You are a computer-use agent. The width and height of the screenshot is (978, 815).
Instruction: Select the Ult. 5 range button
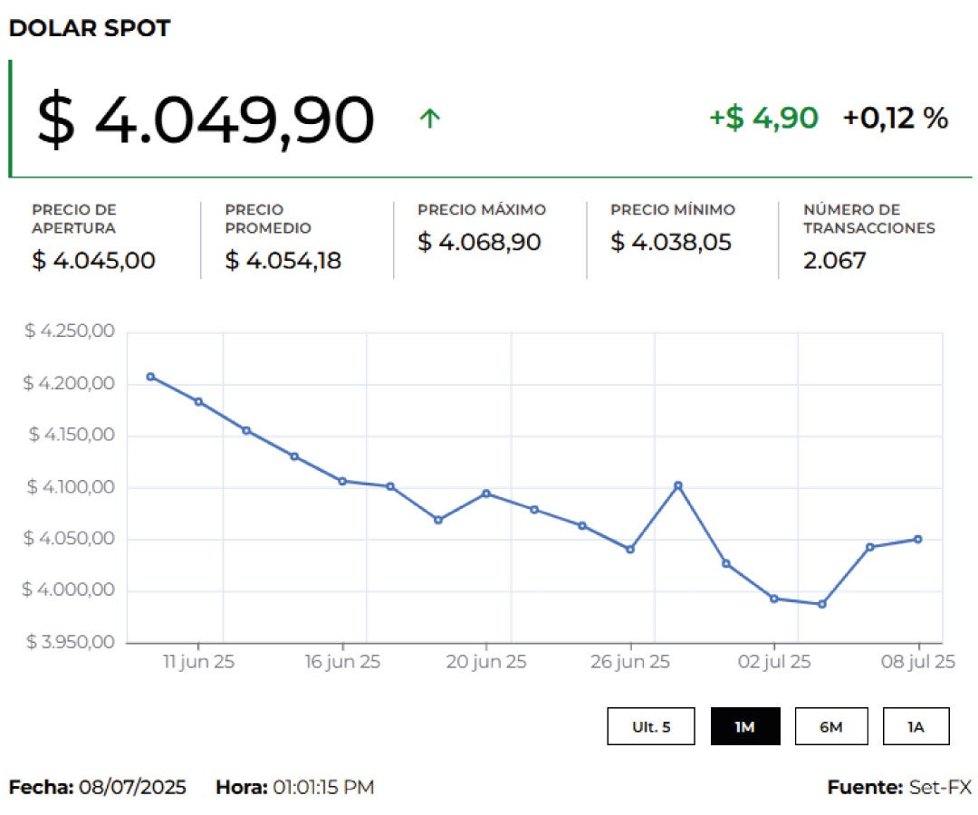(x=651, y=726)
